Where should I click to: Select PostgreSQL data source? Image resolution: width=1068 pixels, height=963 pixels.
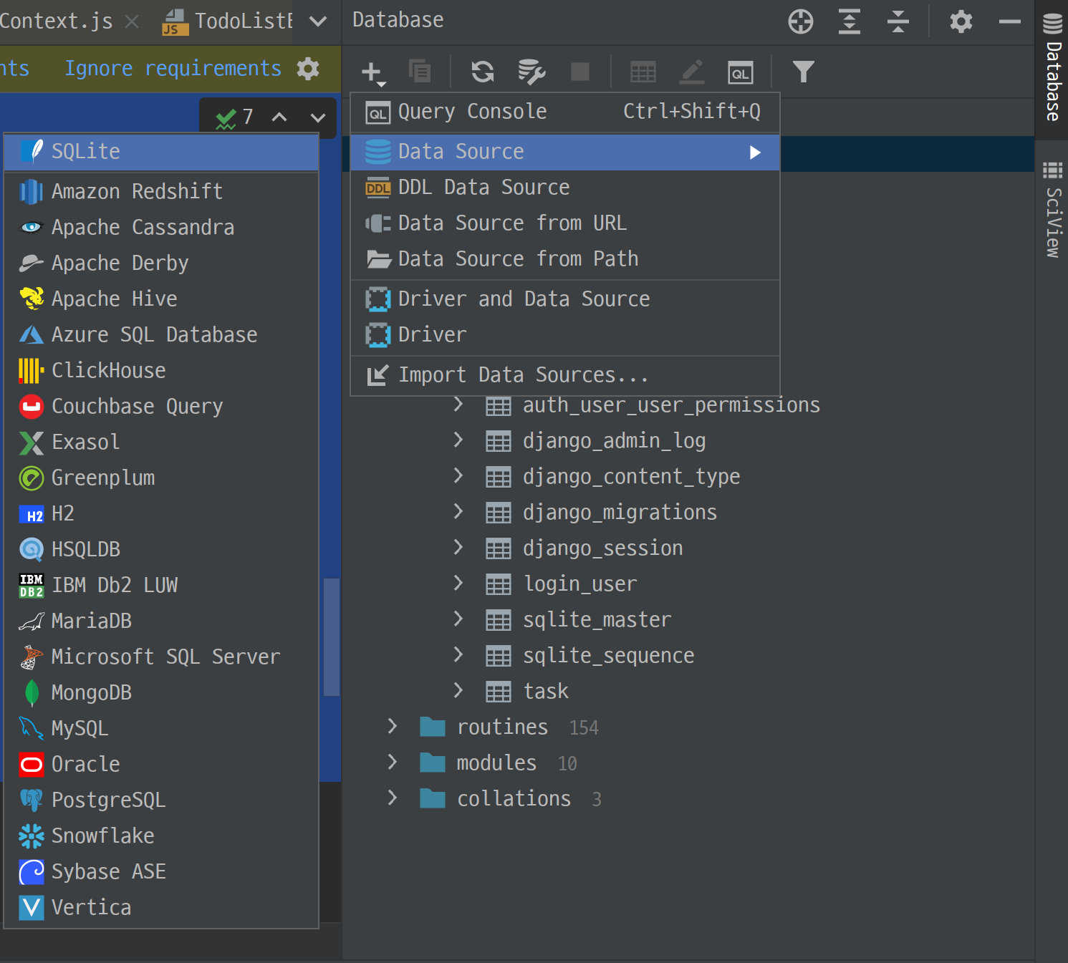point(161,800)
